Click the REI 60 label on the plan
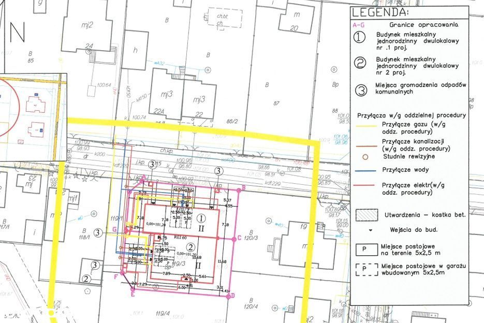 point(181,238)
